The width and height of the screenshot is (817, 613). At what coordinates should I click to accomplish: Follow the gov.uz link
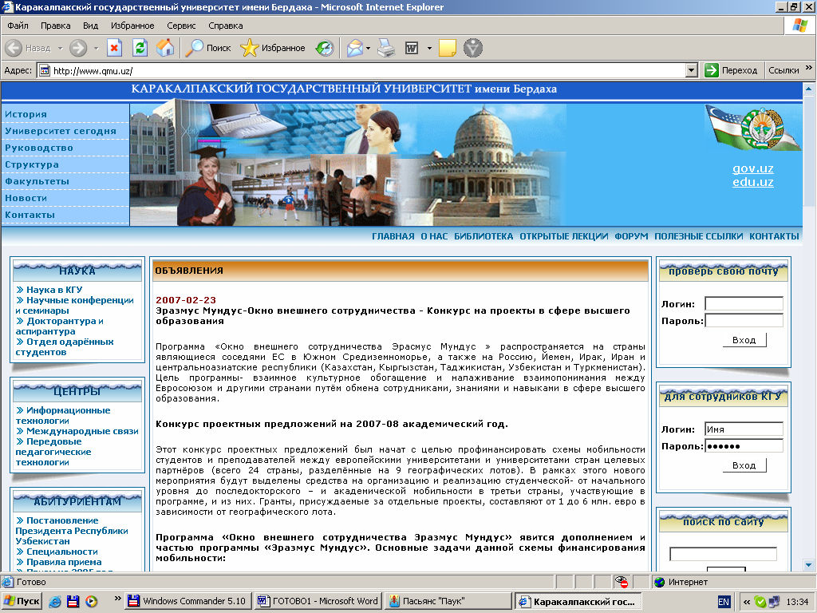pos(753,168)
